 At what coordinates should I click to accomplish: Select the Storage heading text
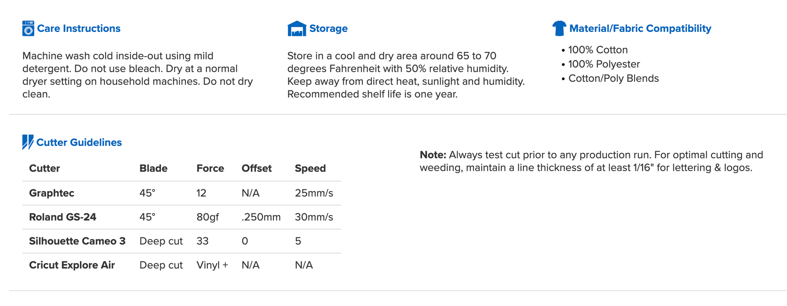tap(328, 28)
